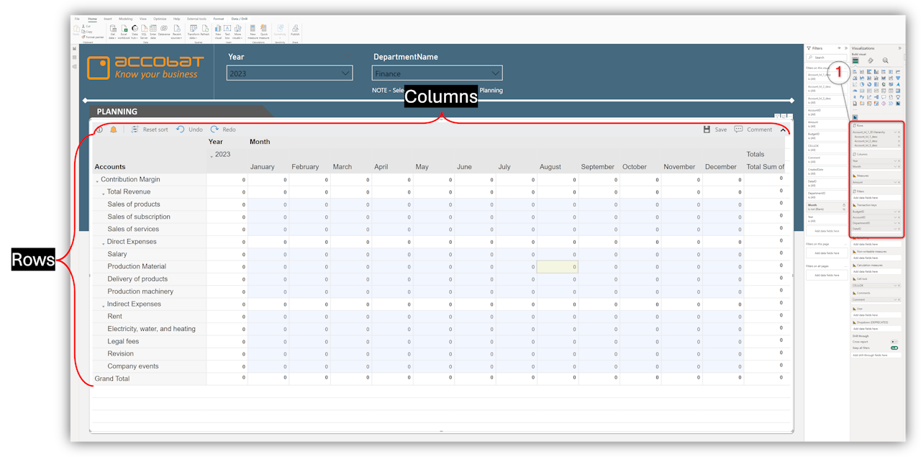The width and height of the screenshot is (921, 457).
Task: Toggle the Cross-report drill through switch
Action: (x=894, y=342)
